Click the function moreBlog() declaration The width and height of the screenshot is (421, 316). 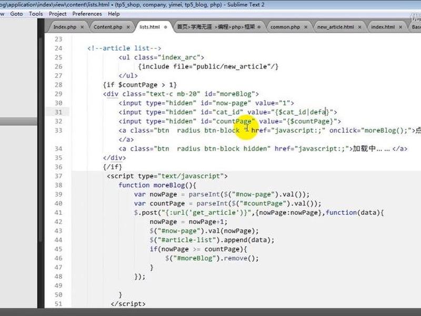157,185
